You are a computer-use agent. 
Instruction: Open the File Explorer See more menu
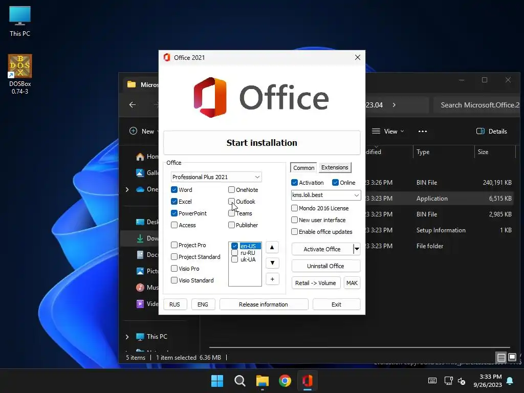pos(422,132)
